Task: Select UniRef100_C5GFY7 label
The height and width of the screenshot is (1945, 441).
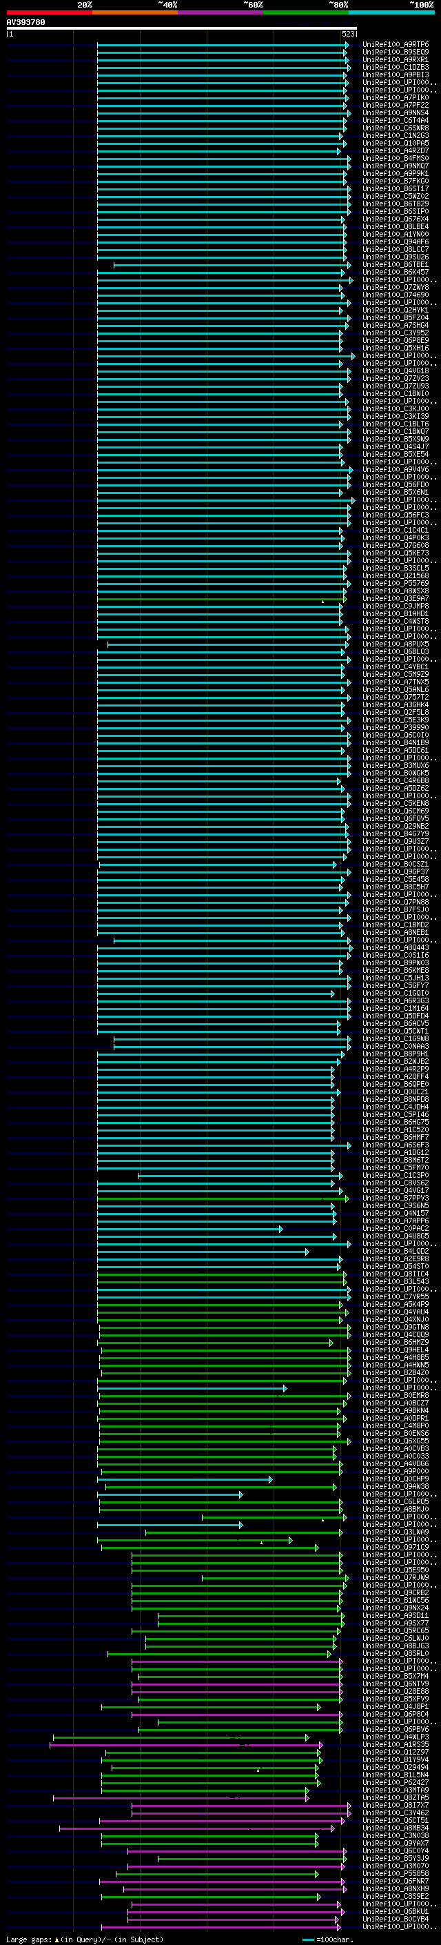Action: (396, 985)
